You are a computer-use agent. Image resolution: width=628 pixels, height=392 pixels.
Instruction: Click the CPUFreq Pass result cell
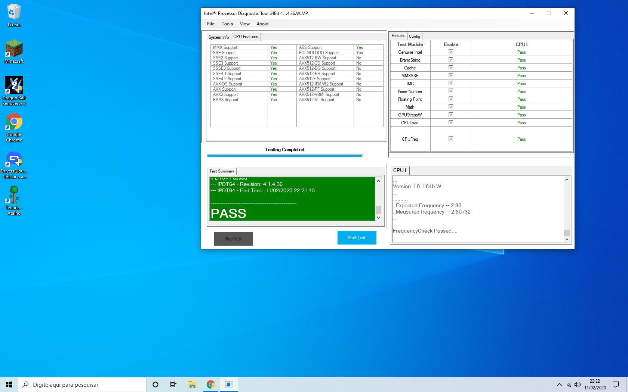tap(521, 139)
